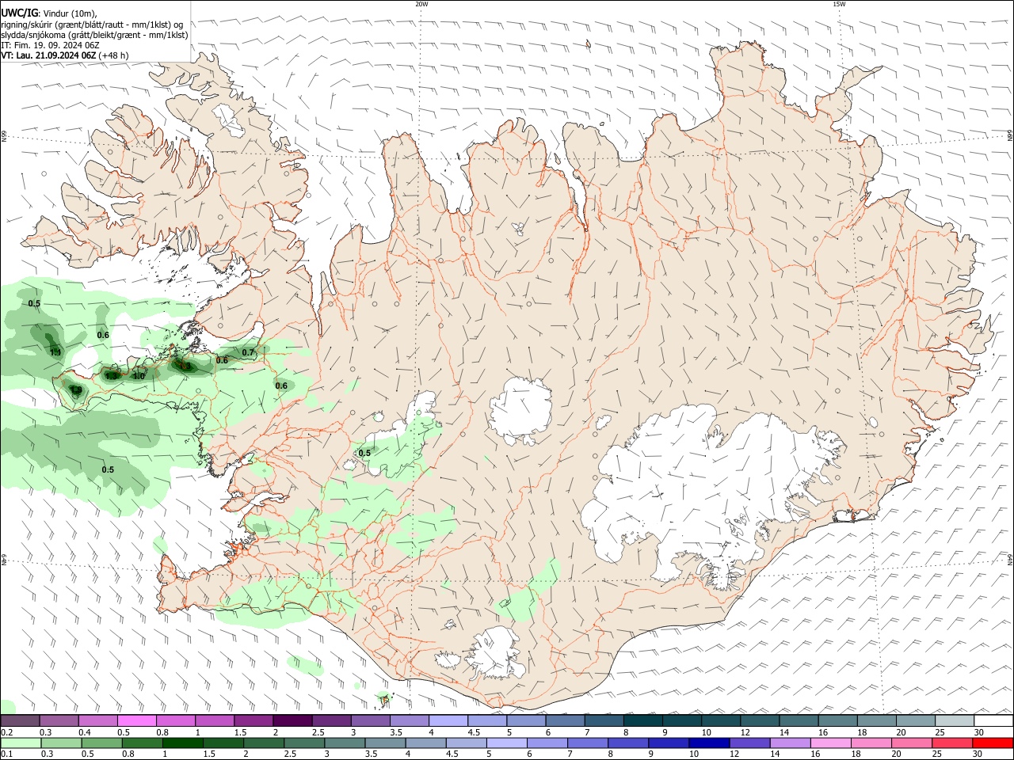Pick the lilac 14 rain legend swatch

(791, 743)
